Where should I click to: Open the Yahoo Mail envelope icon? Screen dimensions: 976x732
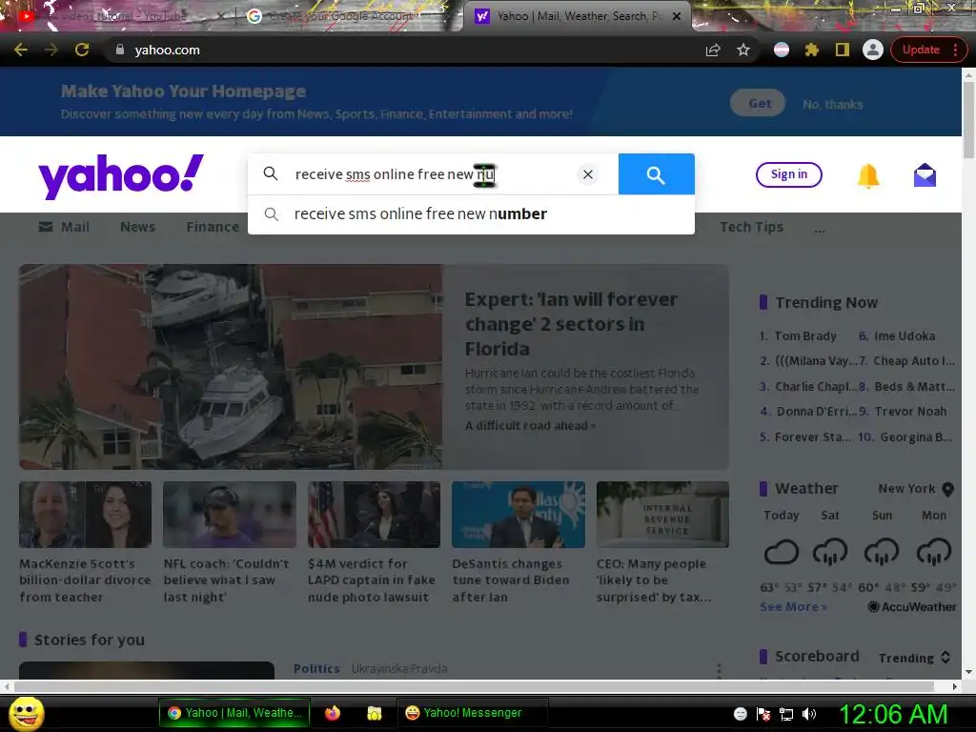[x=925, y=175]
